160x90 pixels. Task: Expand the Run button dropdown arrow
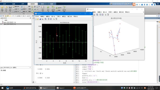click(48, 11)
